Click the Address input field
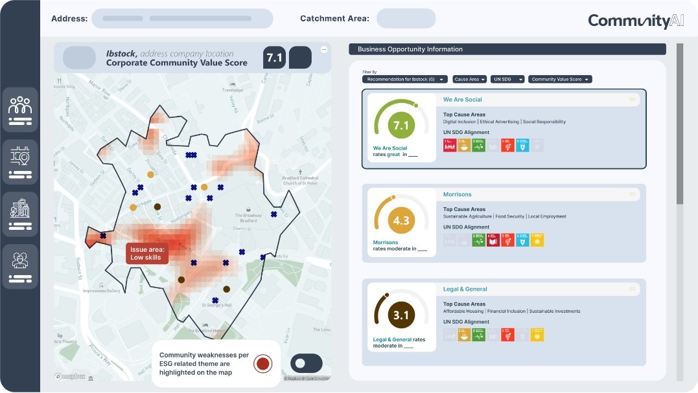This screenshot has width=698, height=393. coord(182,19)
